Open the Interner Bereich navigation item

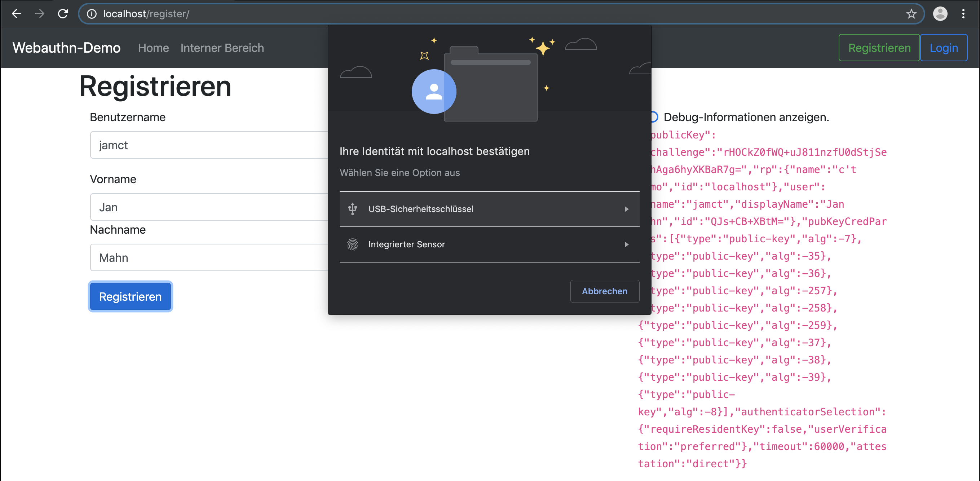point(222,48)
